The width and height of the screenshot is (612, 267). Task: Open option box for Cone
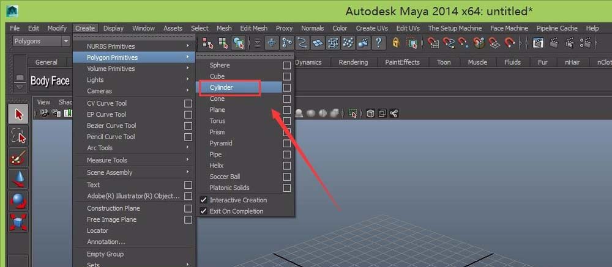[x=287, y=98]
